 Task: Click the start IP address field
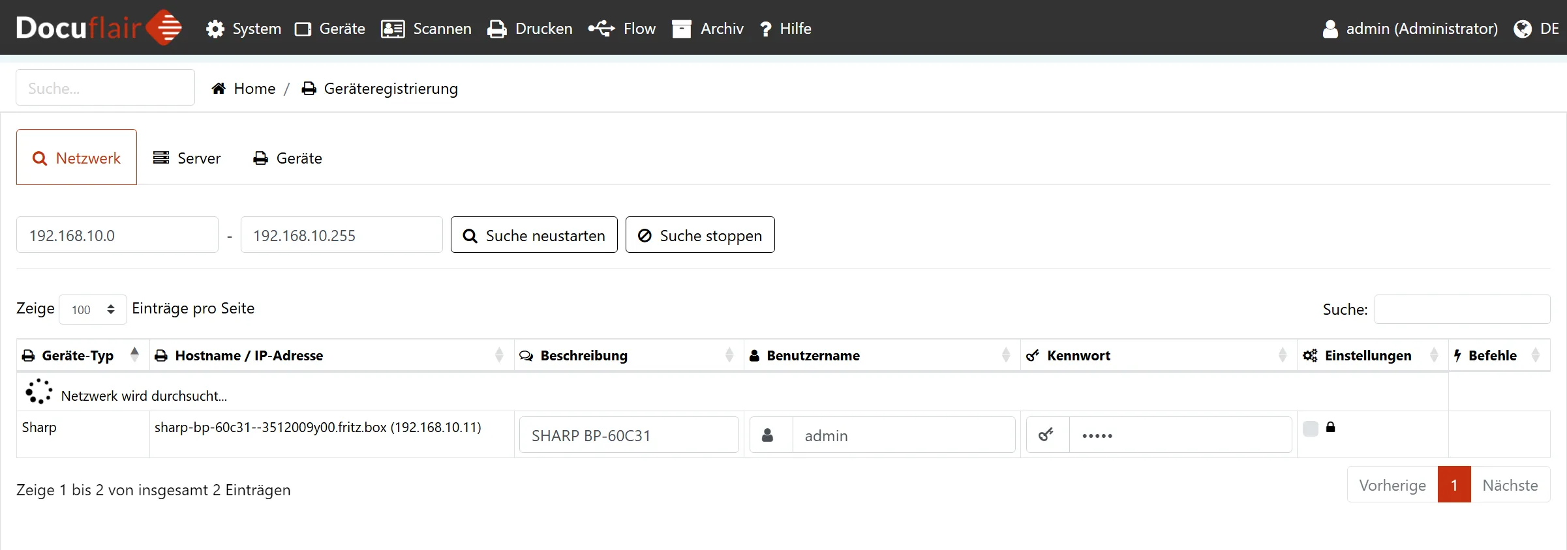(117, 235)
